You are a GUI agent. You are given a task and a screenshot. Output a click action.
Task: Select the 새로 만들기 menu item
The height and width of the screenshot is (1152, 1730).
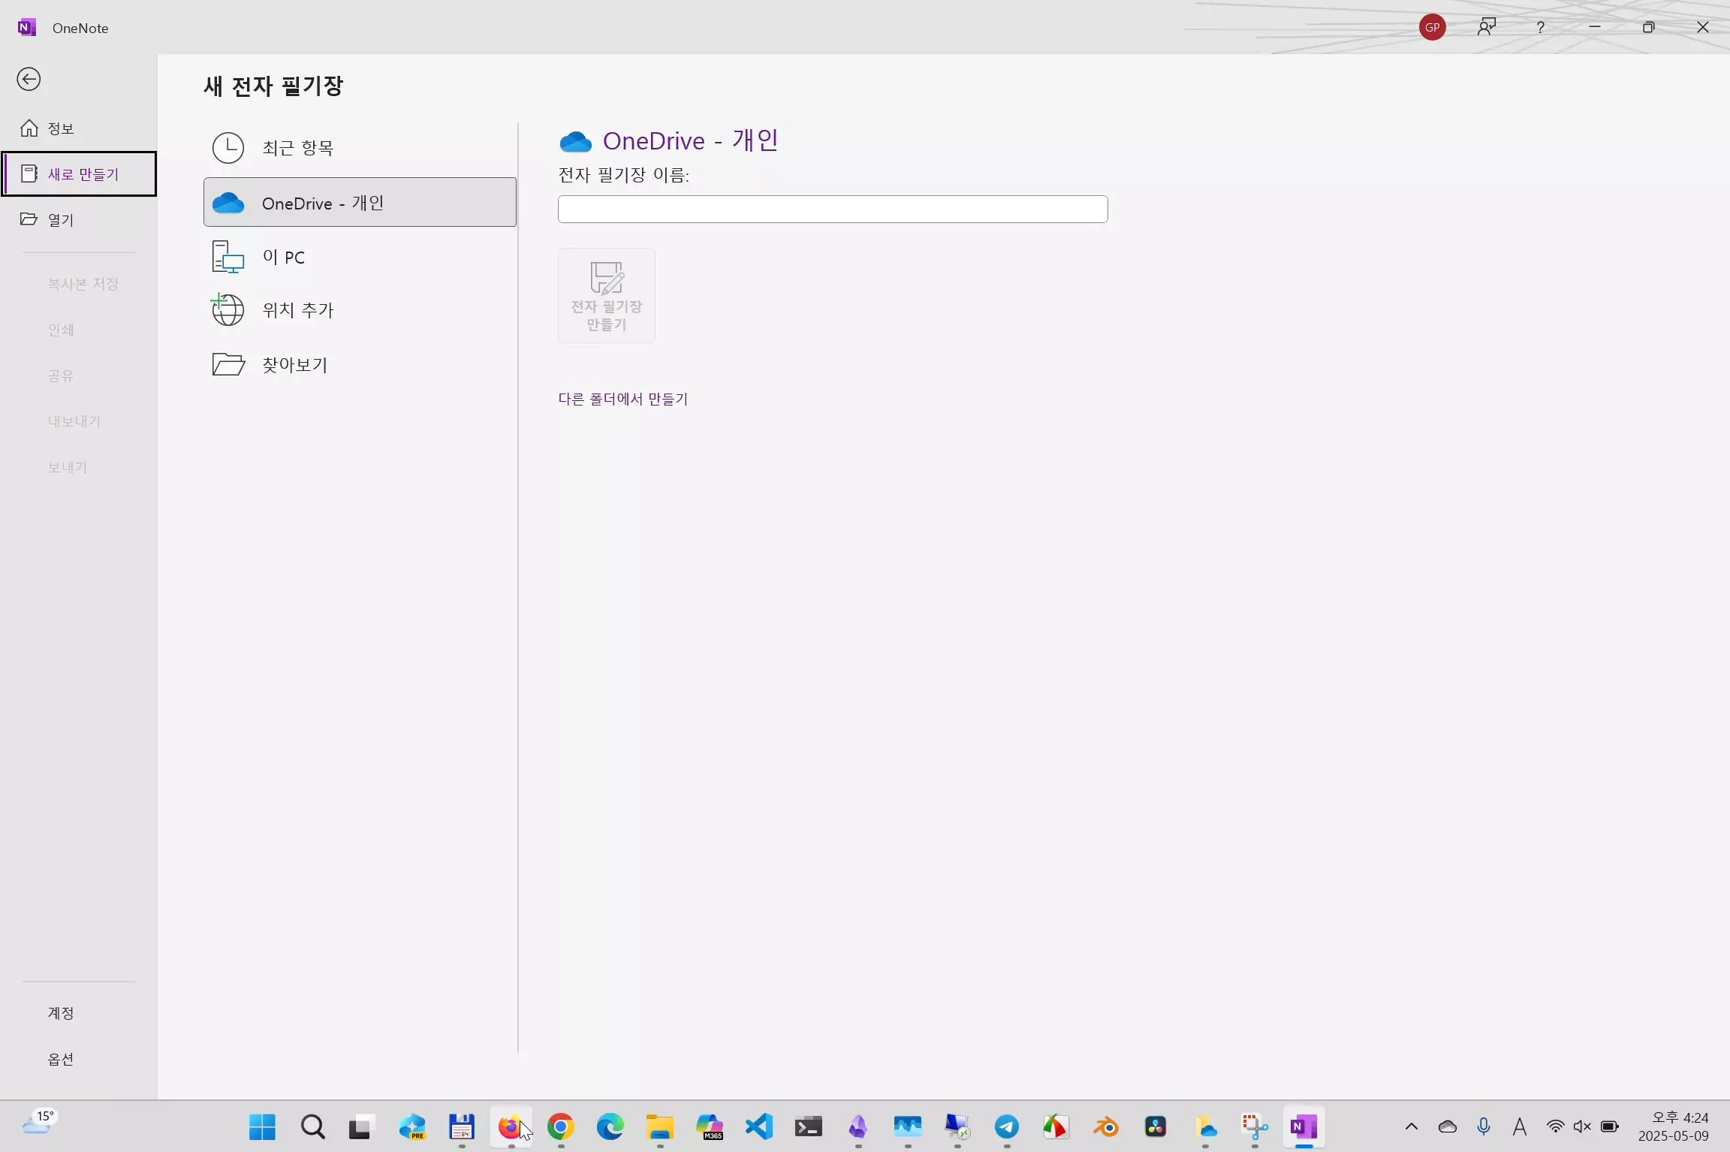coord(79,174)
